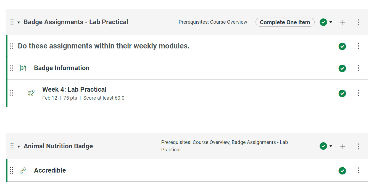Collapse the Animal Nutrition Badge module
Viewport: 374px width, 191px height.
click(19, 147)
